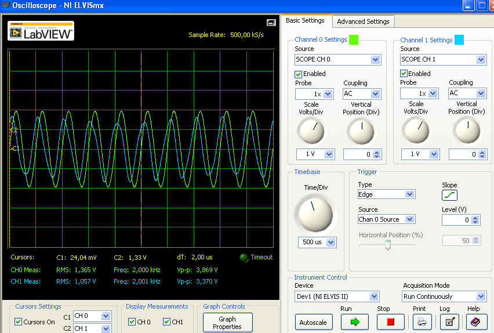Click the C1 cursor marker on the graph
The height and width of the screenshot is (333, 494).
click(x=16, y=149)
